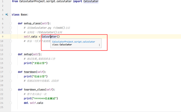Click the Calculator() call on line 9

(x=51, y=37)
